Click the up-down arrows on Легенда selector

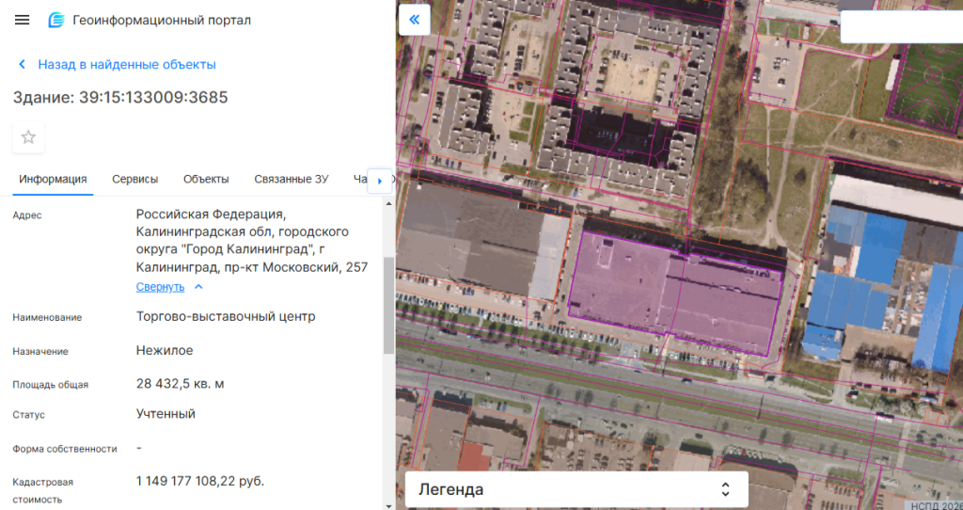725,489
